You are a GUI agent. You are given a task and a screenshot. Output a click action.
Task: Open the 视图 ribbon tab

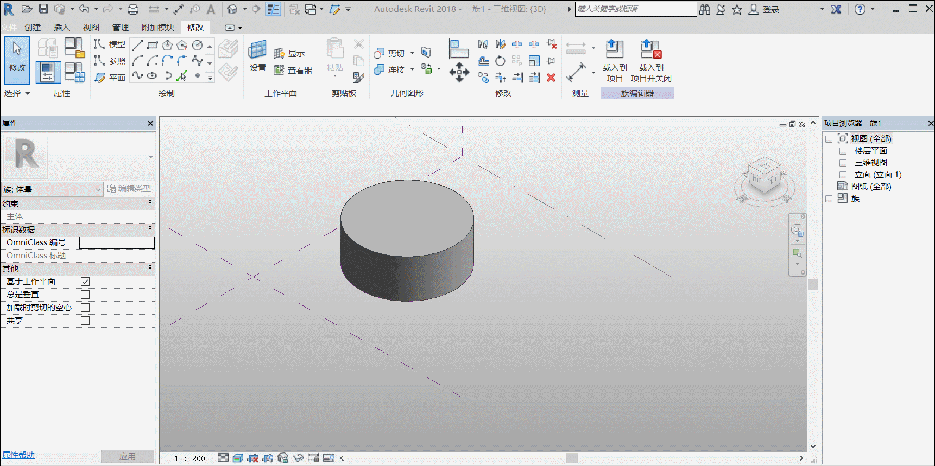(x=91, y=27)
